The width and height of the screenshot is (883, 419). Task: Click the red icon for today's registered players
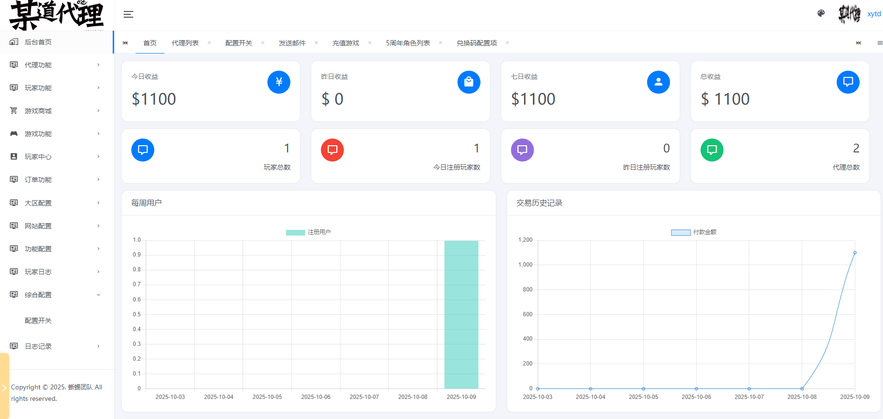click(x=332, y=150)
